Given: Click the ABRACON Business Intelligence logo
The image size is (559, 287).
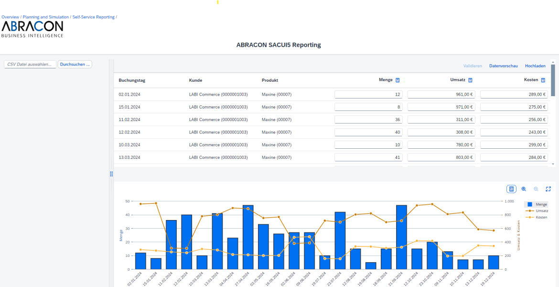Looking at the screenshot, I should coord(32,29).
